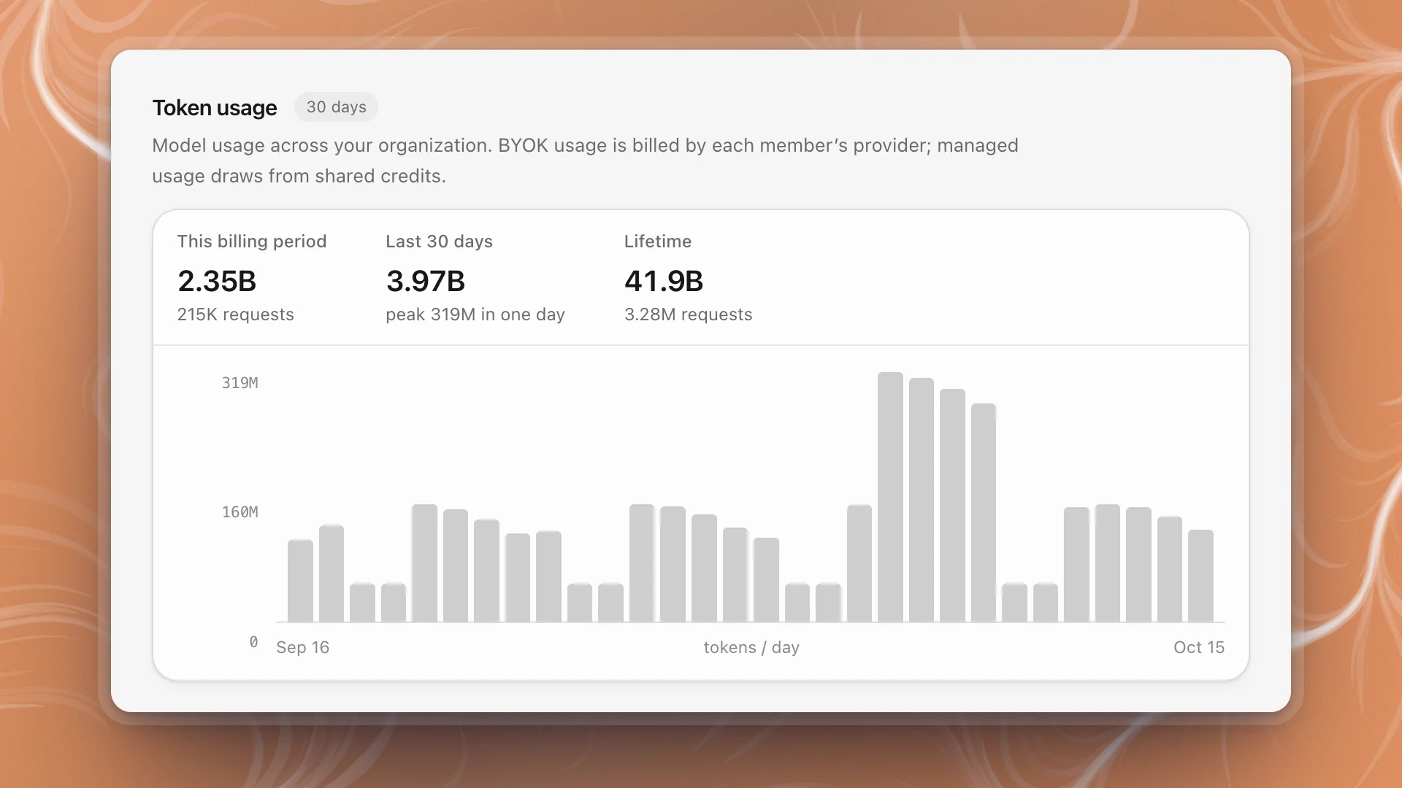Click the first chart bar above Sep 16

point(300,581)
